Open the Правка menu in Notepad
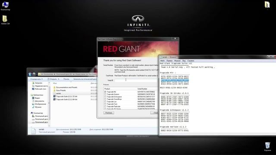 point(169,61)
